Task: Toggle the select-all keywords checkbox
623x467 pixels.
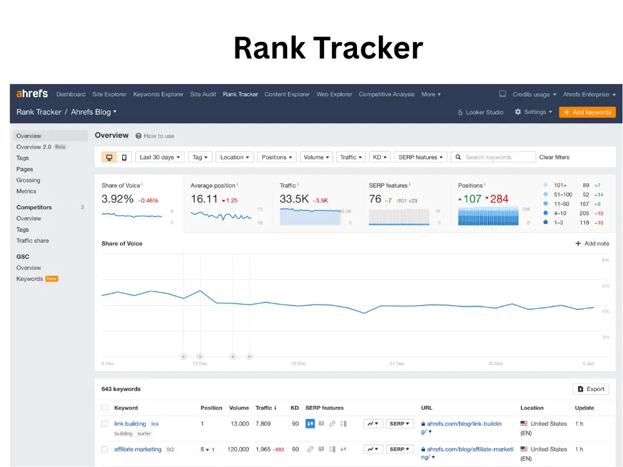Action: pos(105,408)
